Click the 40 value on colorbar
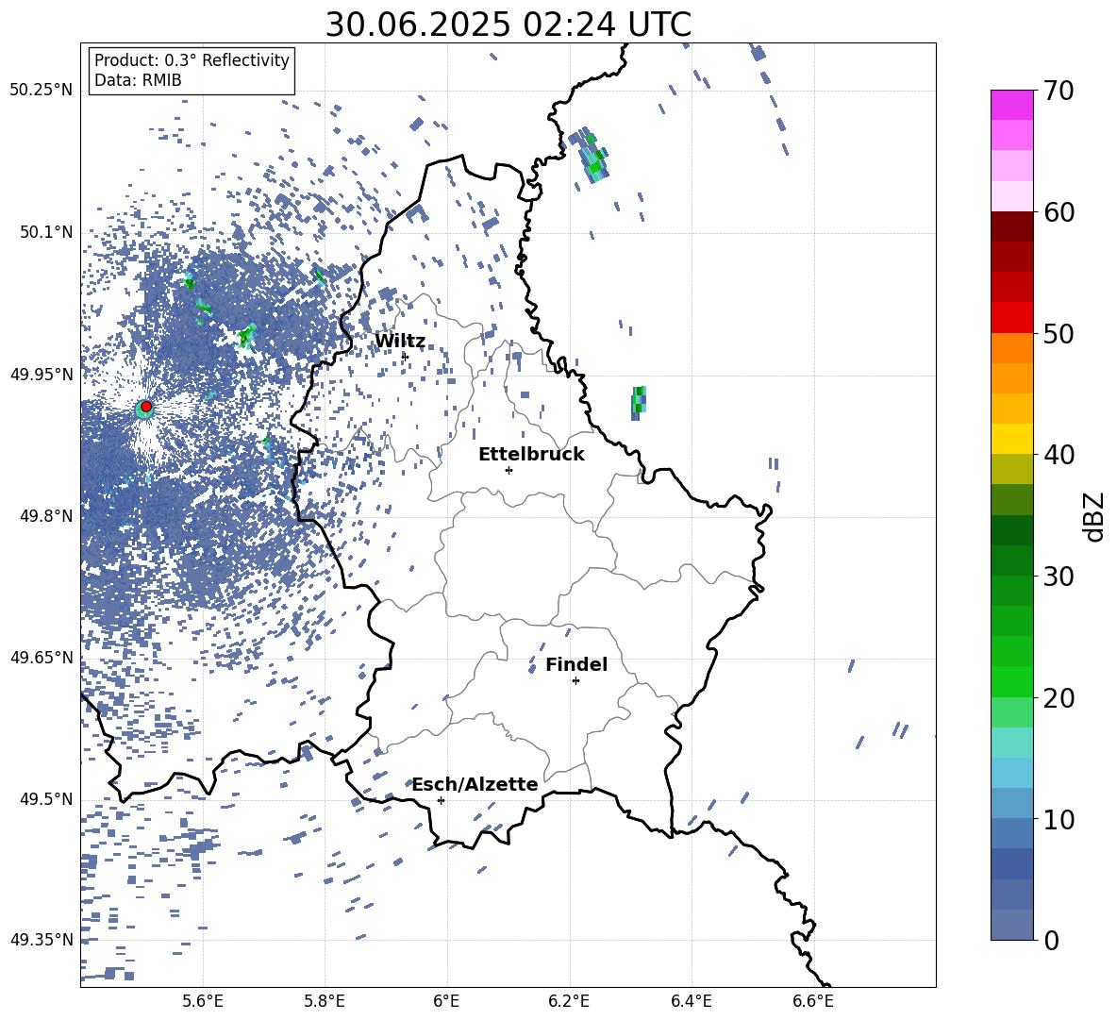Image resolution: width=1117 pixels, height=1020 pixels. click(1059, 455)
